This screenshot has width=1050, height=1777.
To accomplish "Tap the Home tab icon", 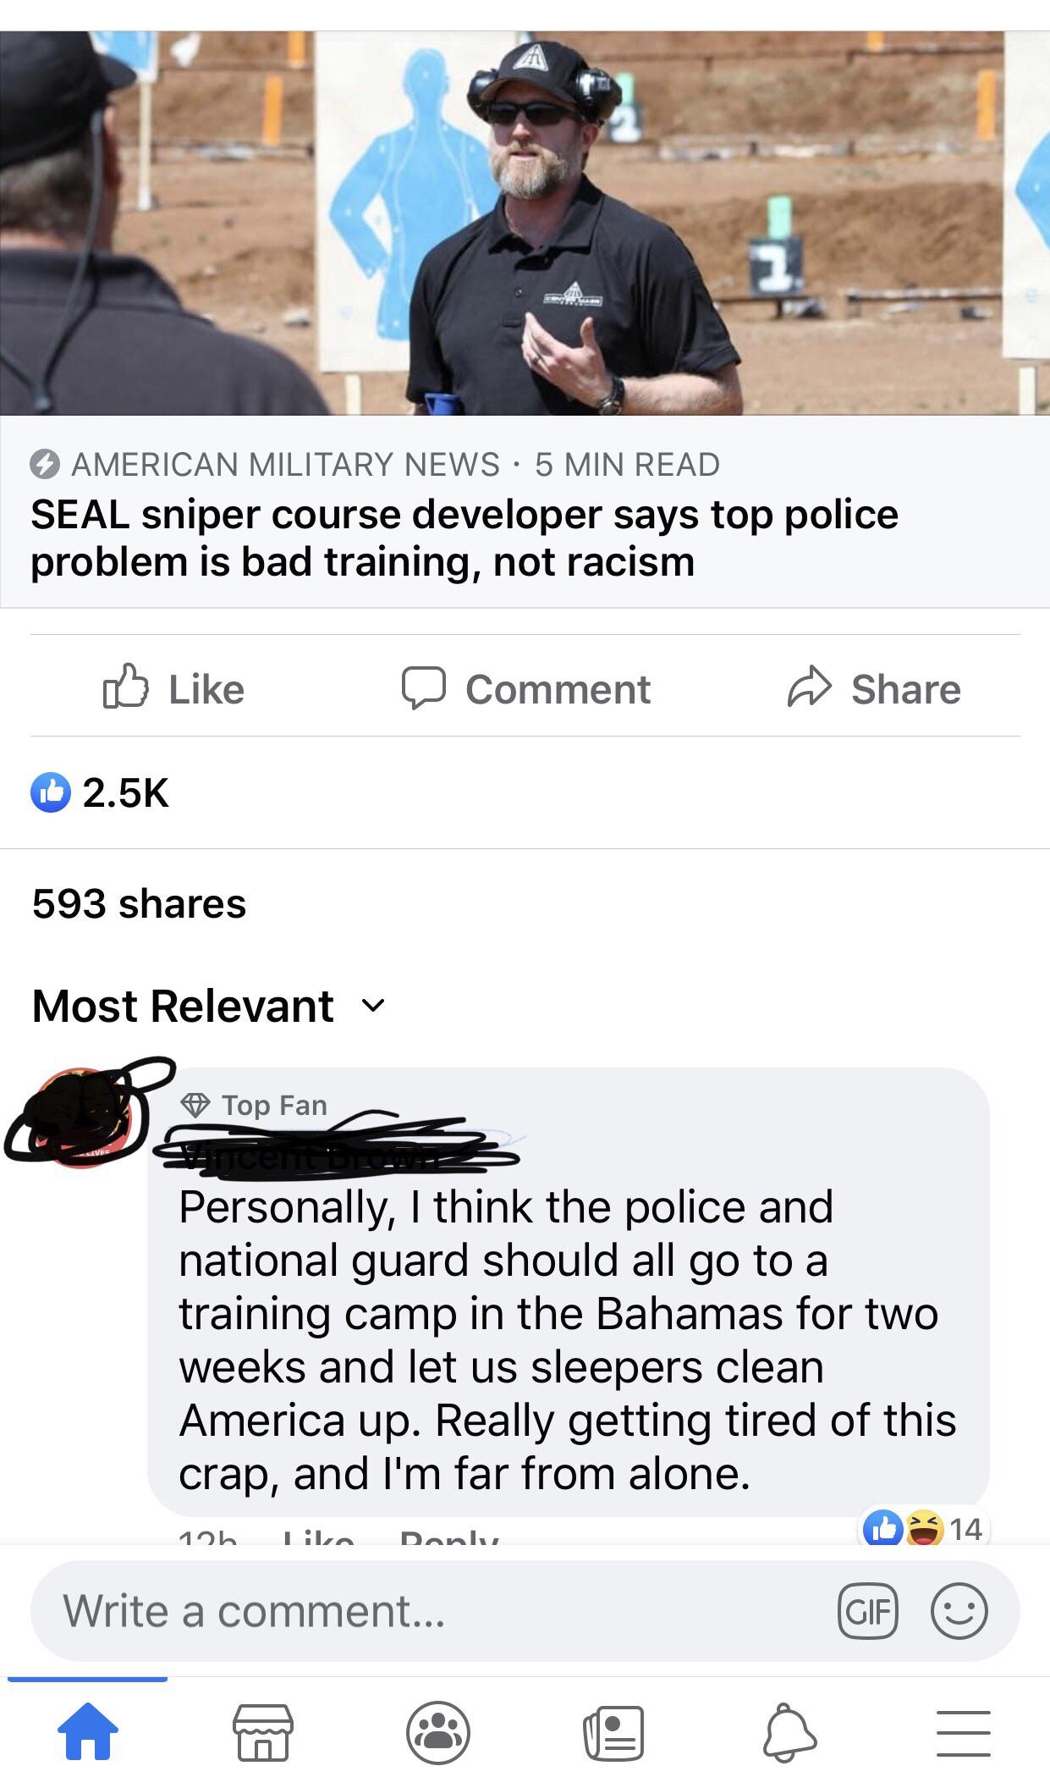I will pos(88,1730).
